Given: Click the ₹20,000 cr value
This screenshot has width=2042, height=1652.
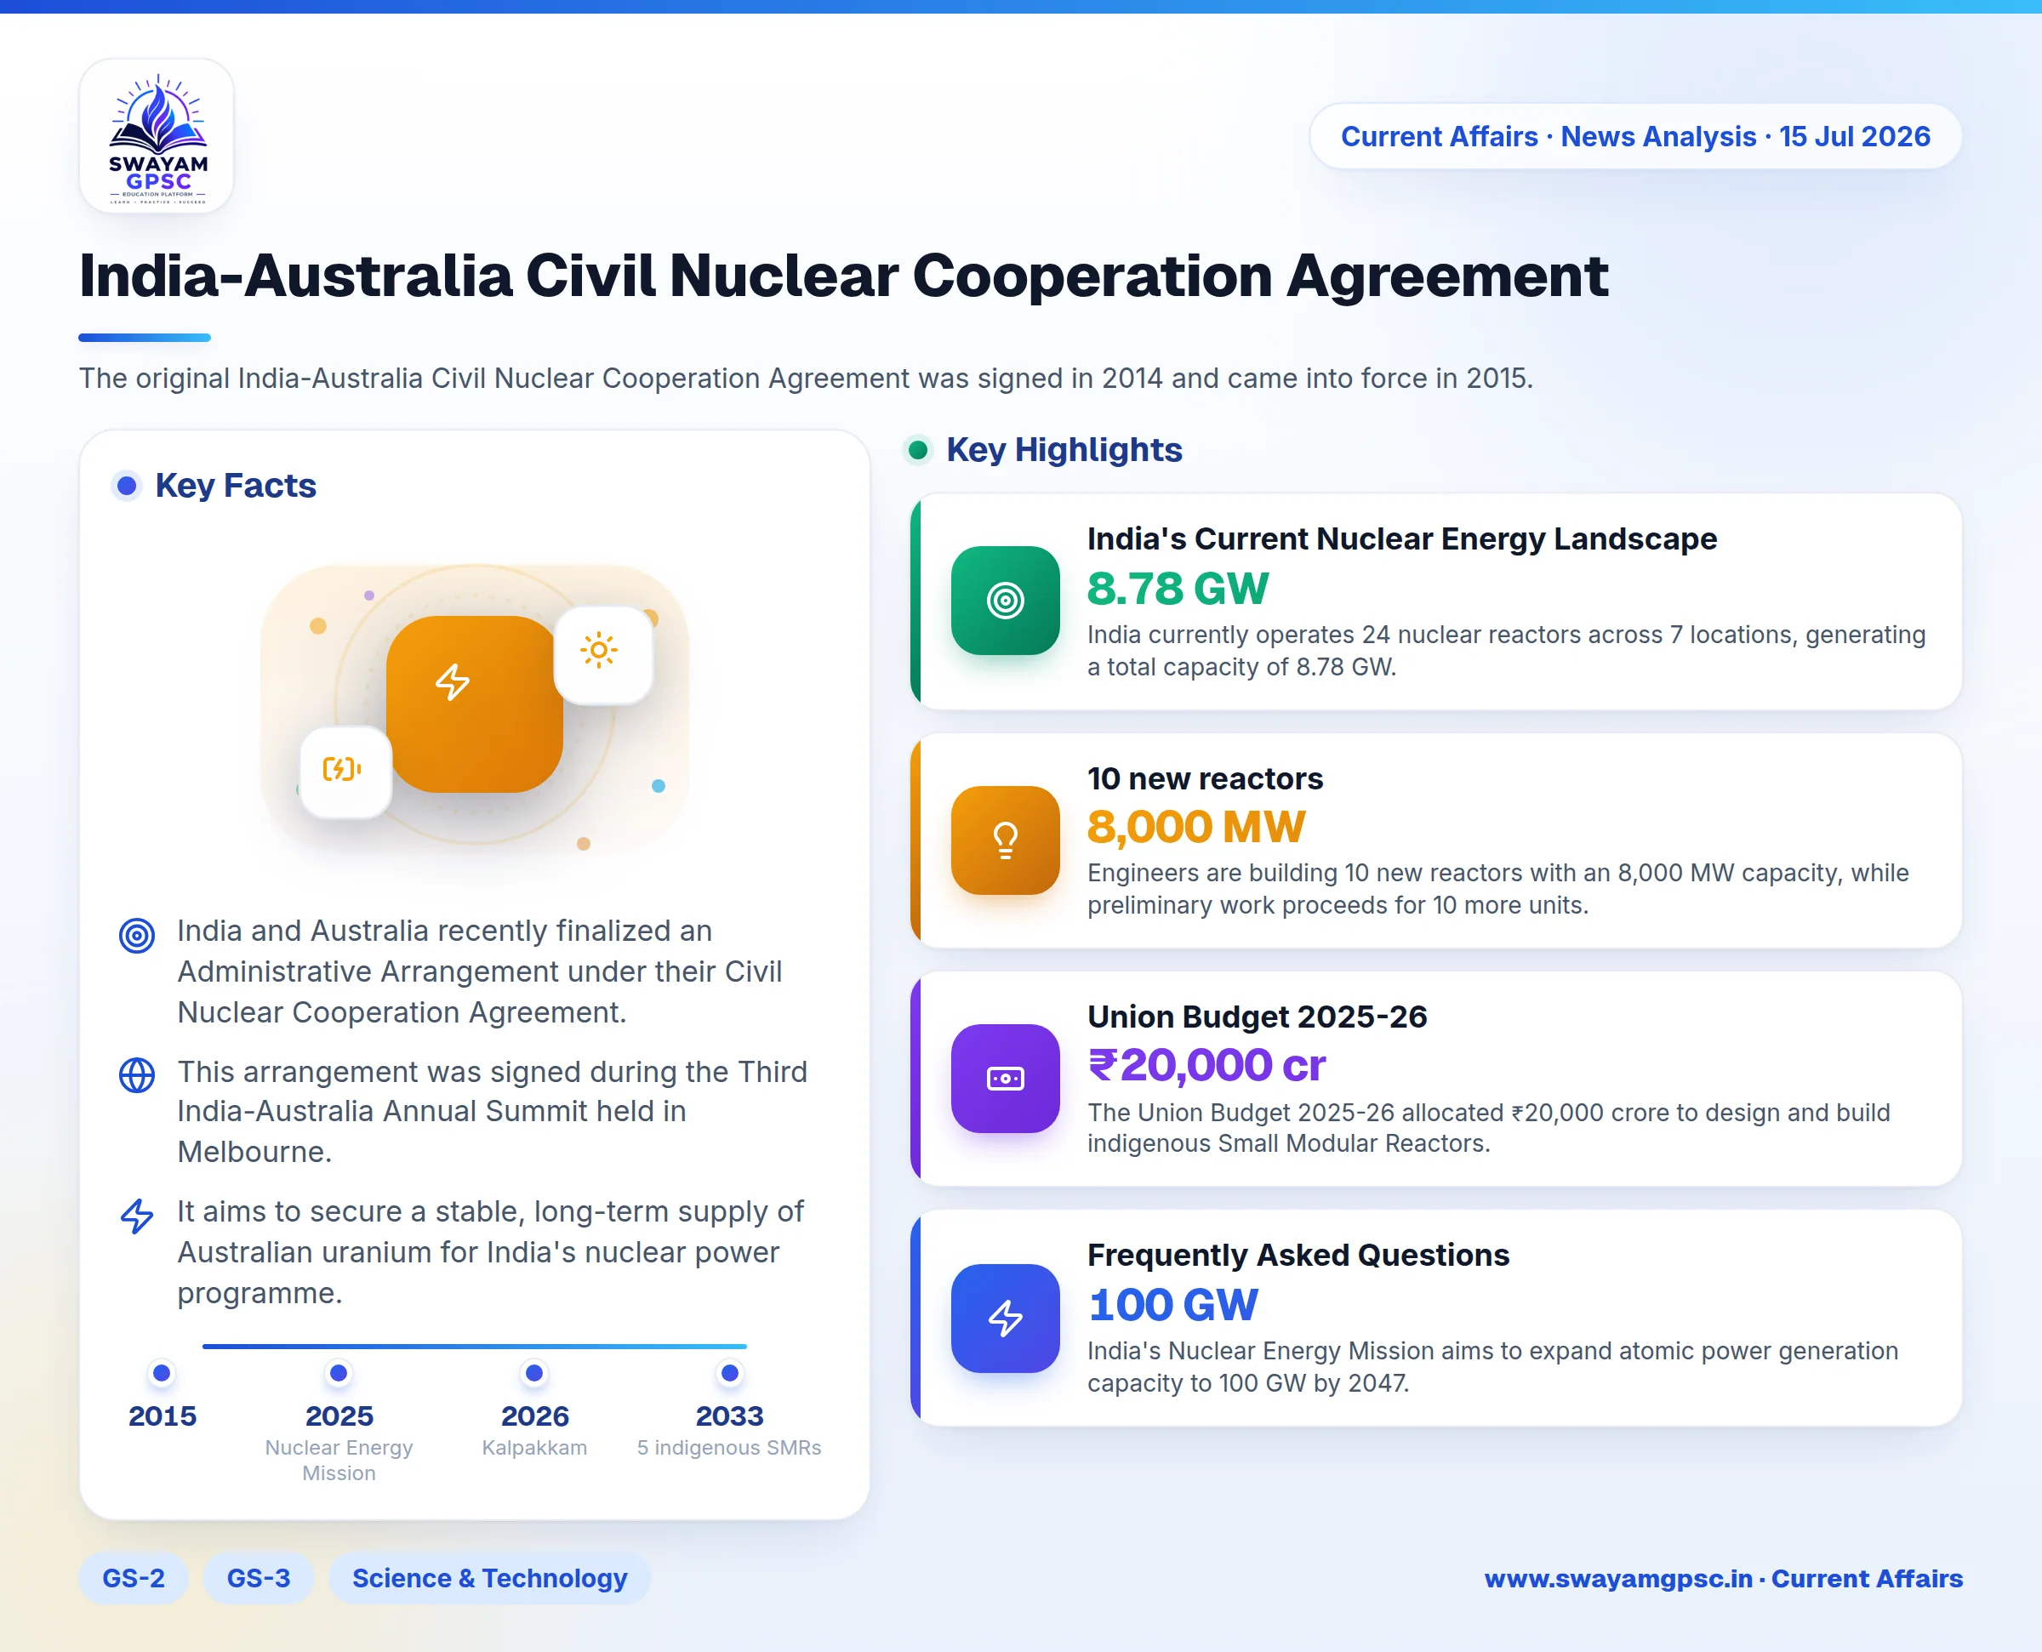Looking at the screenshot, I should pos(1206,1065).
